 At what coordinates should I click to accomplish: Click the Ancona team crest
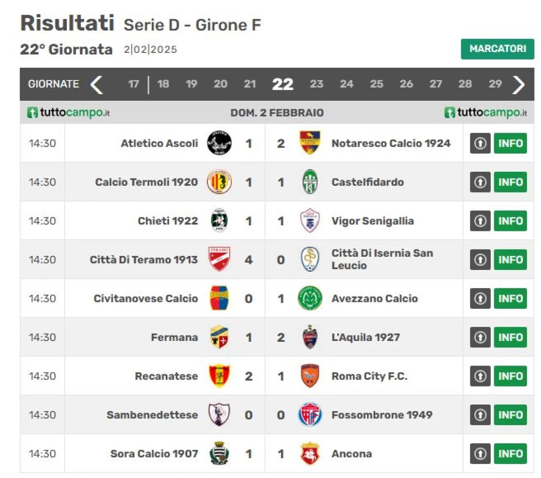(x=310, y=453)
